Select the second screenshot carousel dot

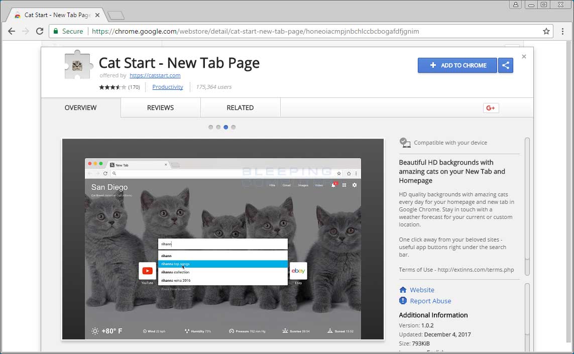click(x=218, y=127)
